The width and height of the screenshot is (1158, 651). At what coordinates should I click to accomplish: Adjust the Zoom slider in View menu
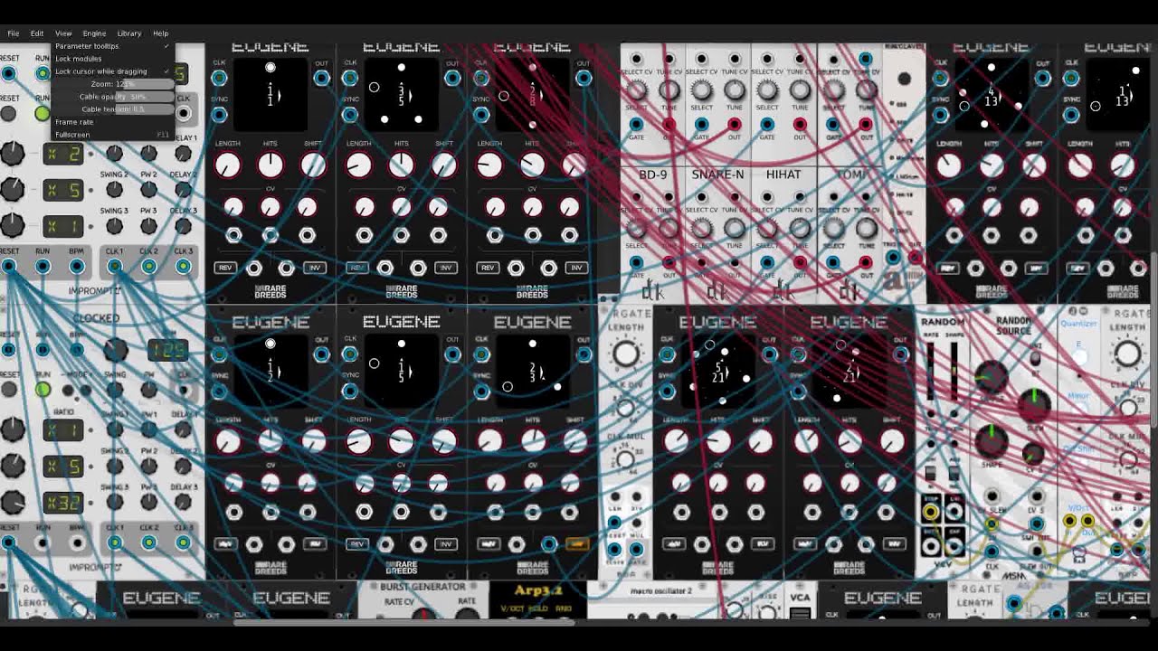pos(112,84)
